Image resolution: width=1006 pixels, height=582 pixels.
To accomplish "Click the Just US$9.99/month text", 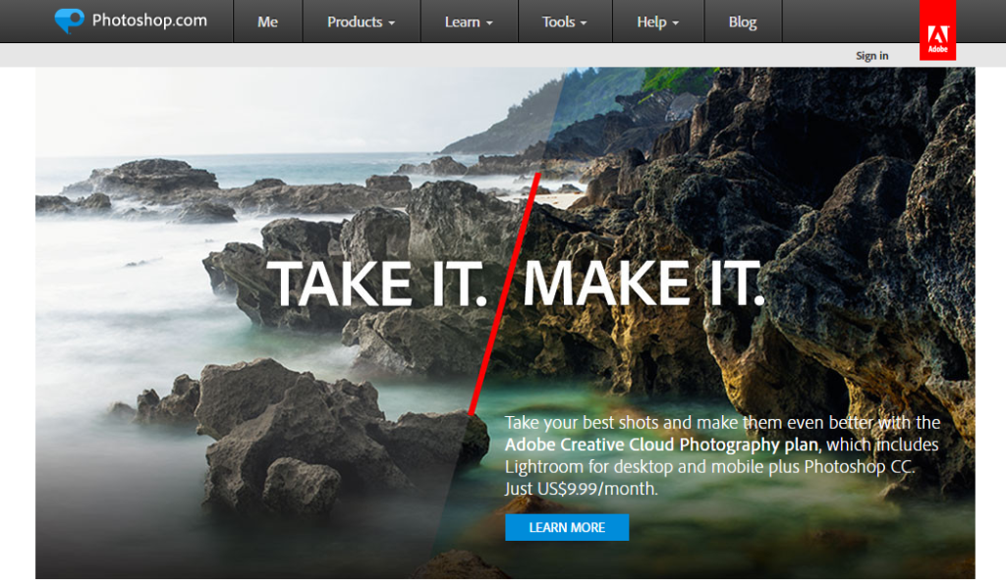I will pyautogui.click(x=582, y=489).
